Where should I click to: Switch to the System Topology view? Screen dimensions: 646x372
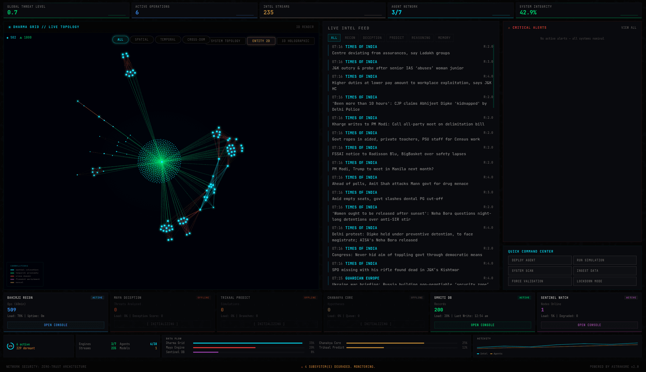[x=226, y=41]
